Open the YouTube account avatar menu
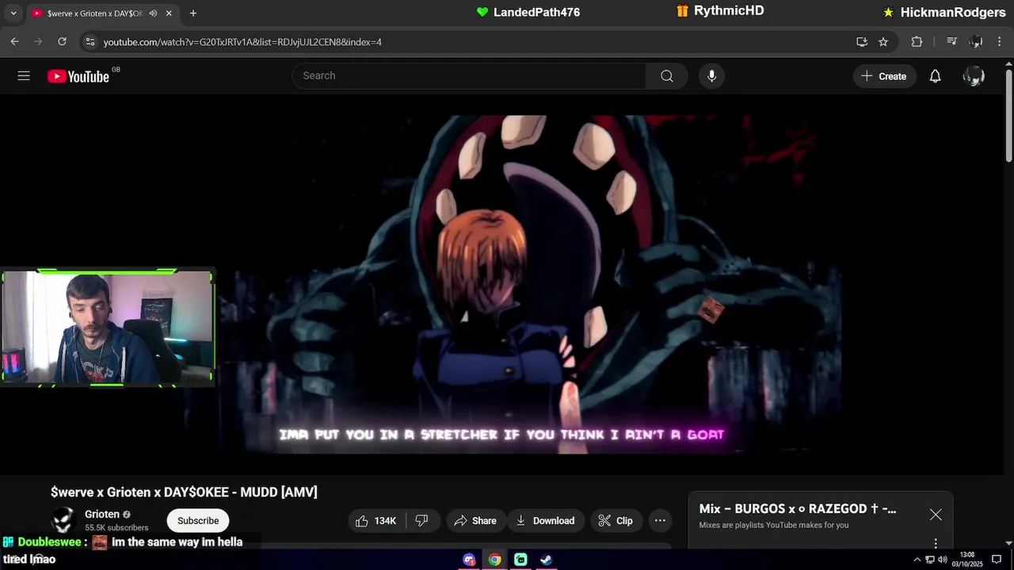The height and width of the screenshot is (570, 1014). tap(973, 76)
